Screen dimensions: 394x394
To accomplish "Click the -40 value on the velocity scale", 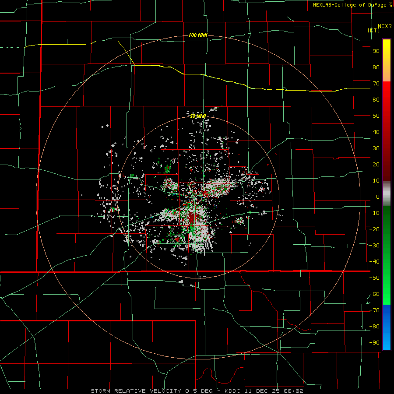I will pos(374,262).
